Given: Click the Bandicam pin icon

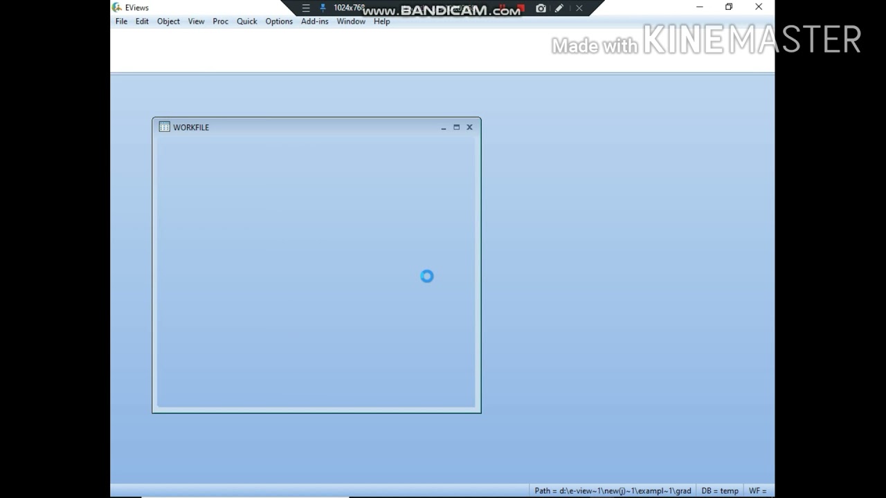Looking at the screenshot, I should [x=323, y=8].
